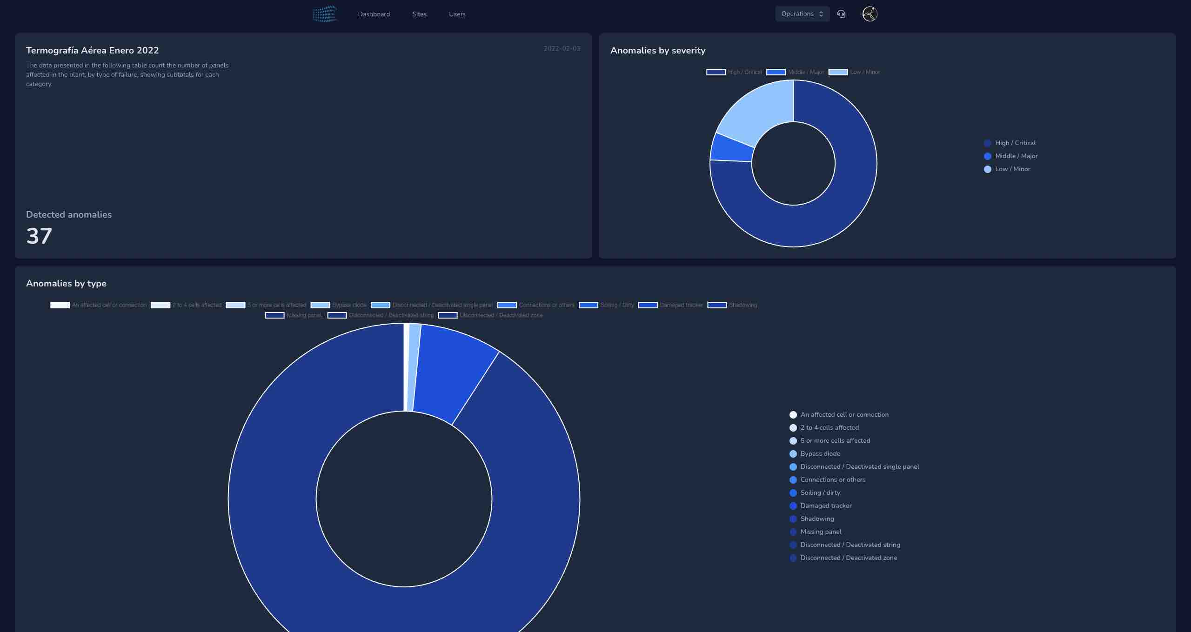Click the company logo icon in navbar

coord(325,14)
